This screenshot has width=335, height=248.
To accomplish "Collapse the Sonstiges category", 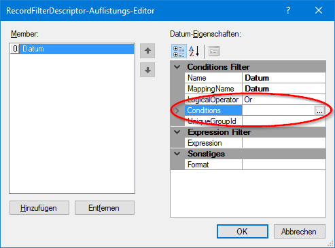I will click(177, 154).
